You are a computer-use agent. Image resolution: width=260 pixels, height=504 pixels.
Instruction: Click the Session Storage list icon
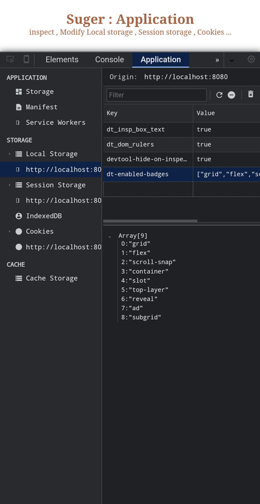19,185
